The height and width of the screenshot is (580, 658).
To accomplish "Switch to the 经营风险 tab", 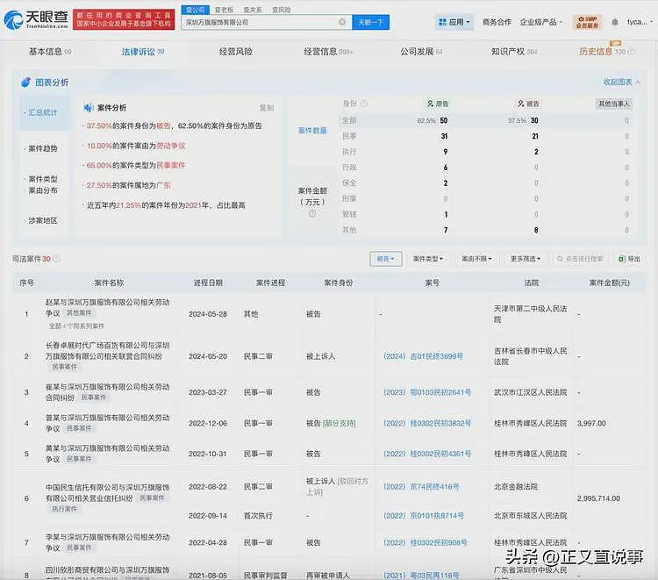I will pos(236,52).
